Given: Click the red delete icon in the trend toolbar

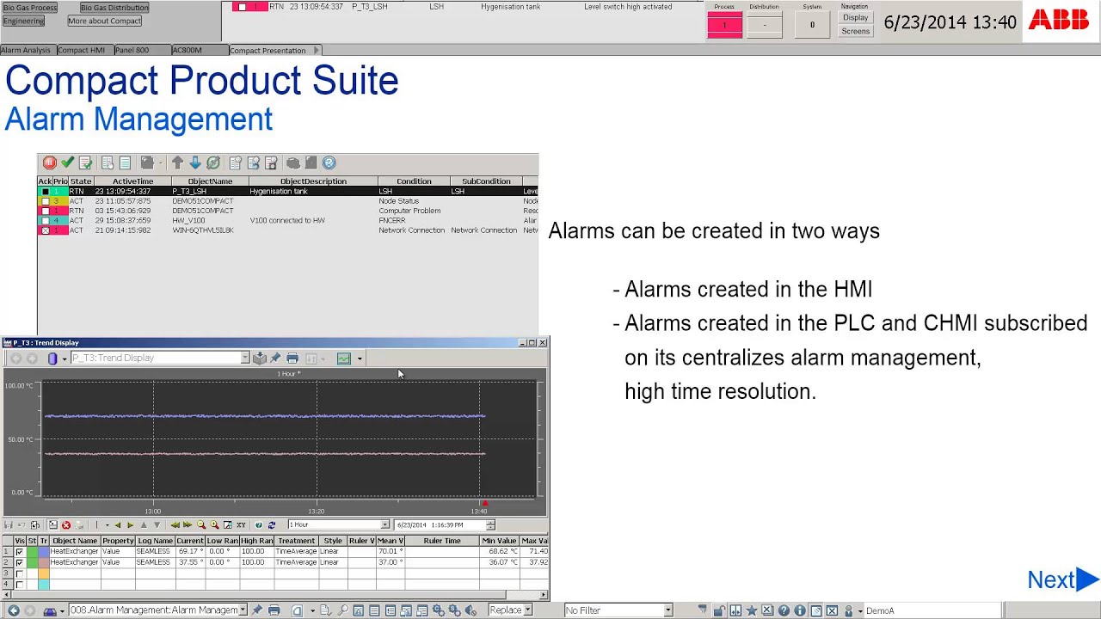Looking at the screenshot, I should point(66,525).
